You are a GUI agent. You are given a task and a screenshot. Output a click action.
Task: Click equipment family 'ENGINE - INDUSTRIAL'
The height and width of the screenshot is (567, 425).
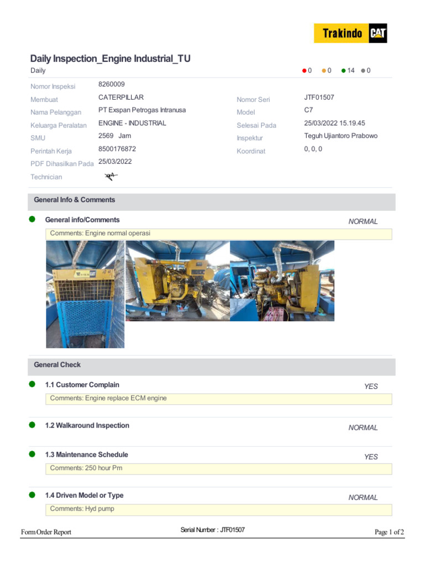[x=132, y=123]
